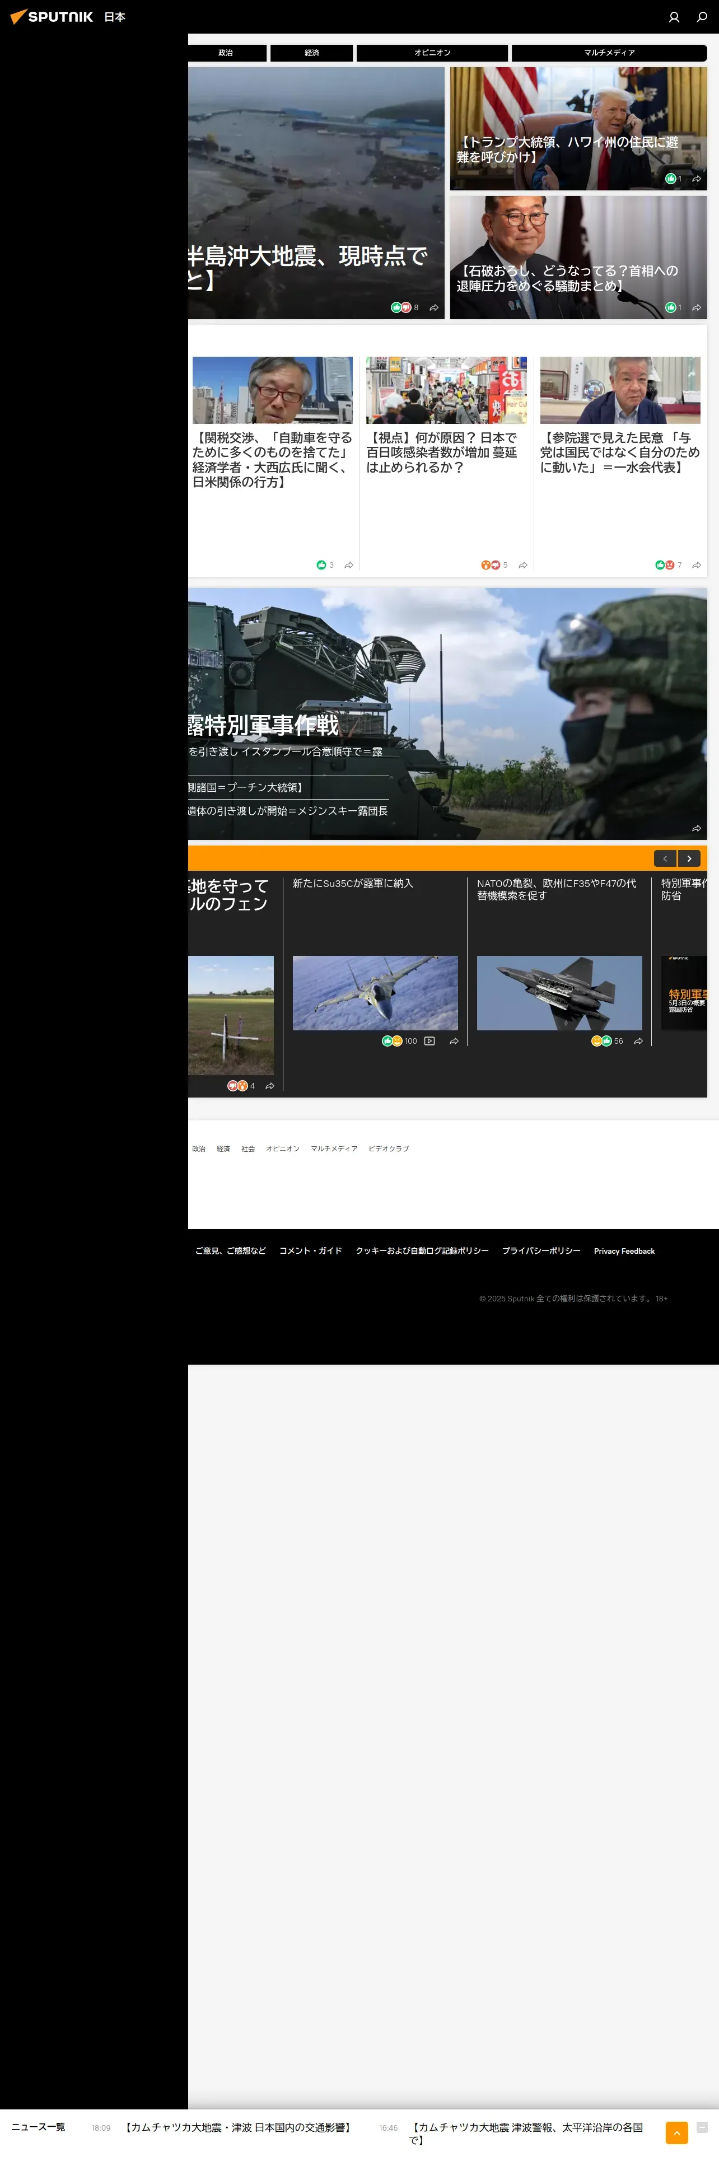Open cookie and auto log policy link
The width and height of the screenshot is (719, 2157).
coord(422,1251)
